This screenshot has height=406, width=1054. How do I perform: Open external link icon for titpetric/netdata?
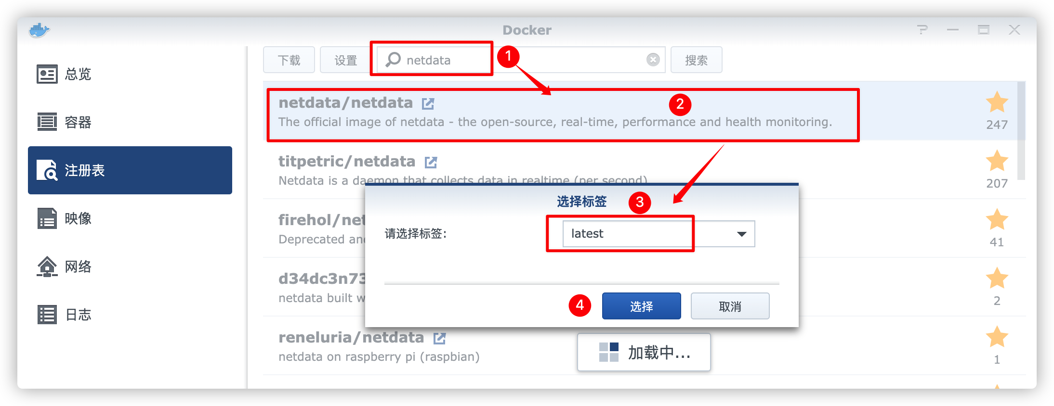[431, 162]
